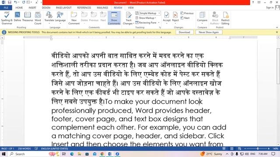Click the Never Show Again button

[209, 32]
